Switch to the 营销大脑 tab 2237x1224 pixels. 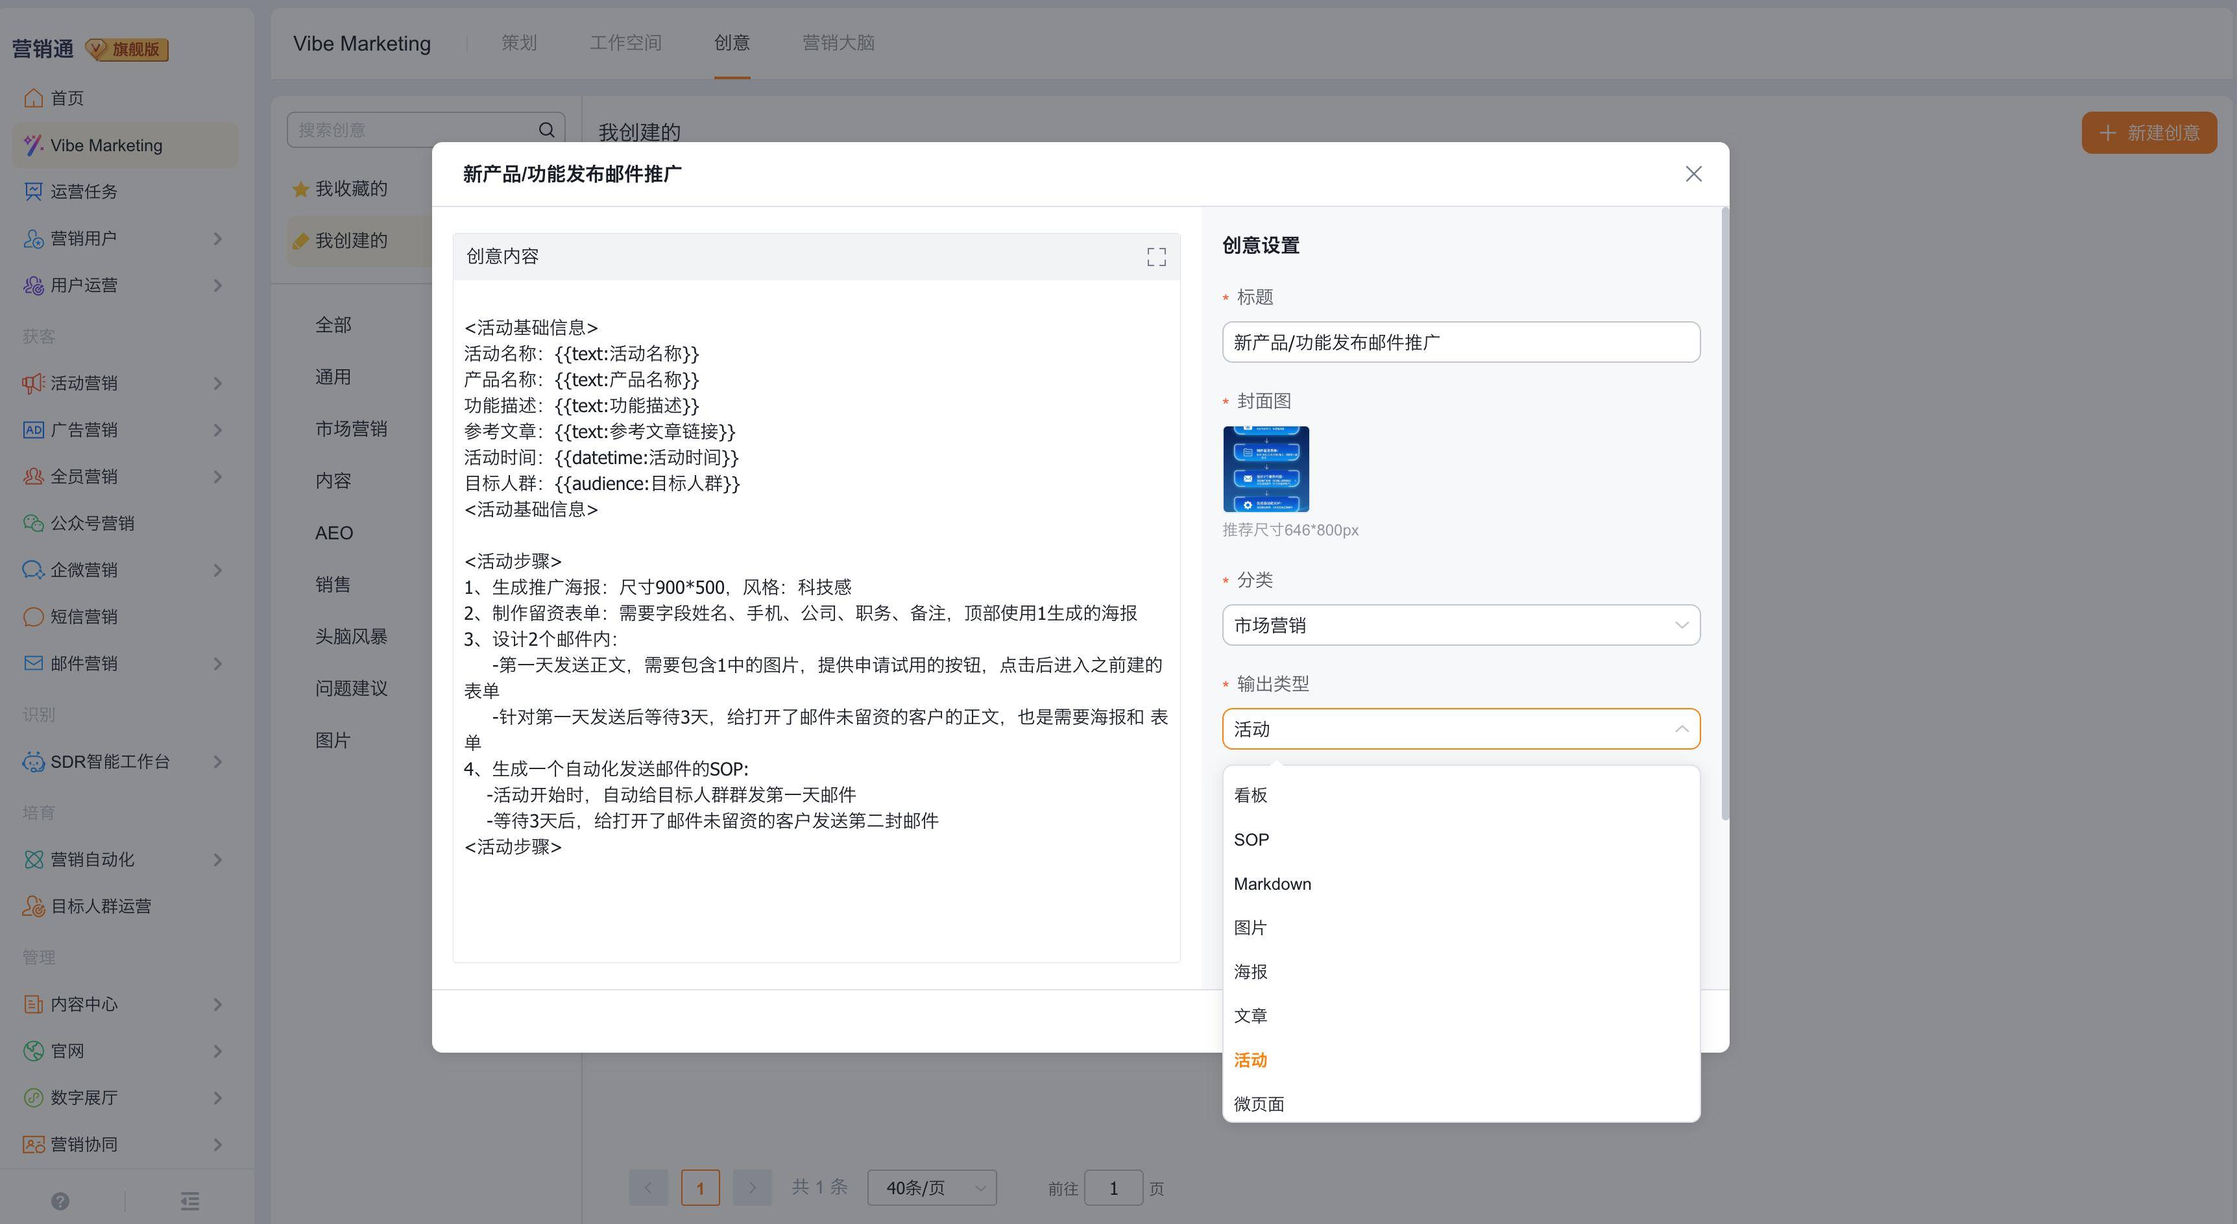[837, 43]
